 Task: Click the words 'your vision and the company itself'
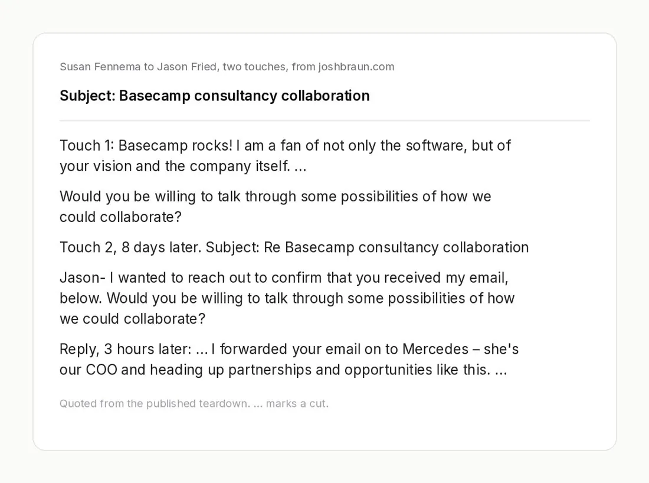click(174, 166)
